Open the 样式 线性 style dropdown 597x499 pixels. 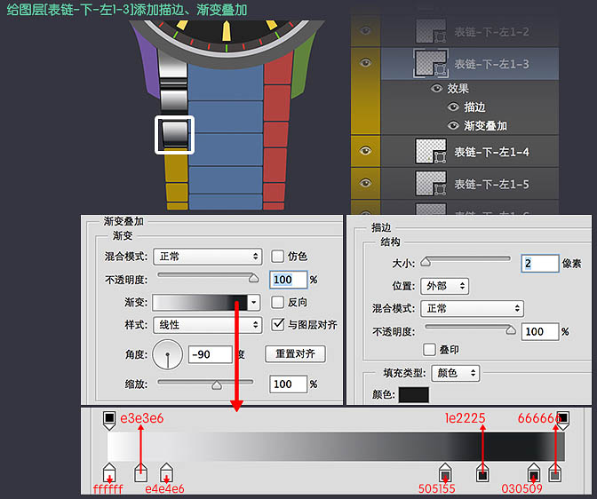pos(208,325)
